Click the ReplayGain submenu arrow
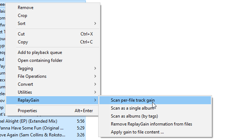 tap(95, 100)
